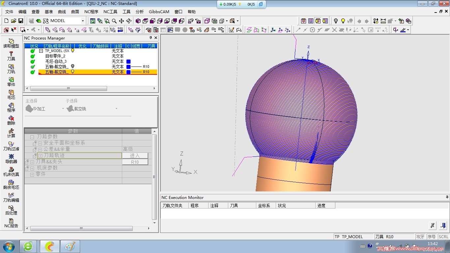Click the 进入 button for 刀路轨迹
The image size is (450, 253).
click(135, 155)
